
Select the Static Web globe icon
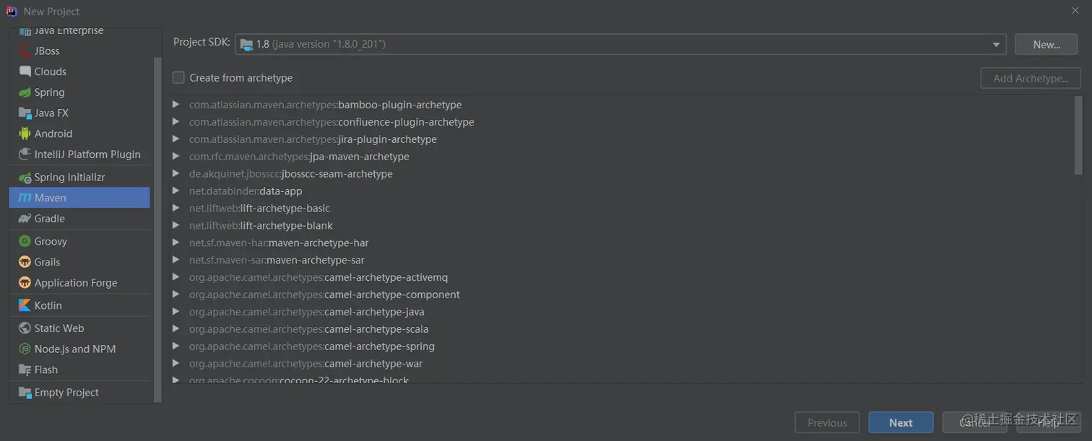[x=25, y=328]
